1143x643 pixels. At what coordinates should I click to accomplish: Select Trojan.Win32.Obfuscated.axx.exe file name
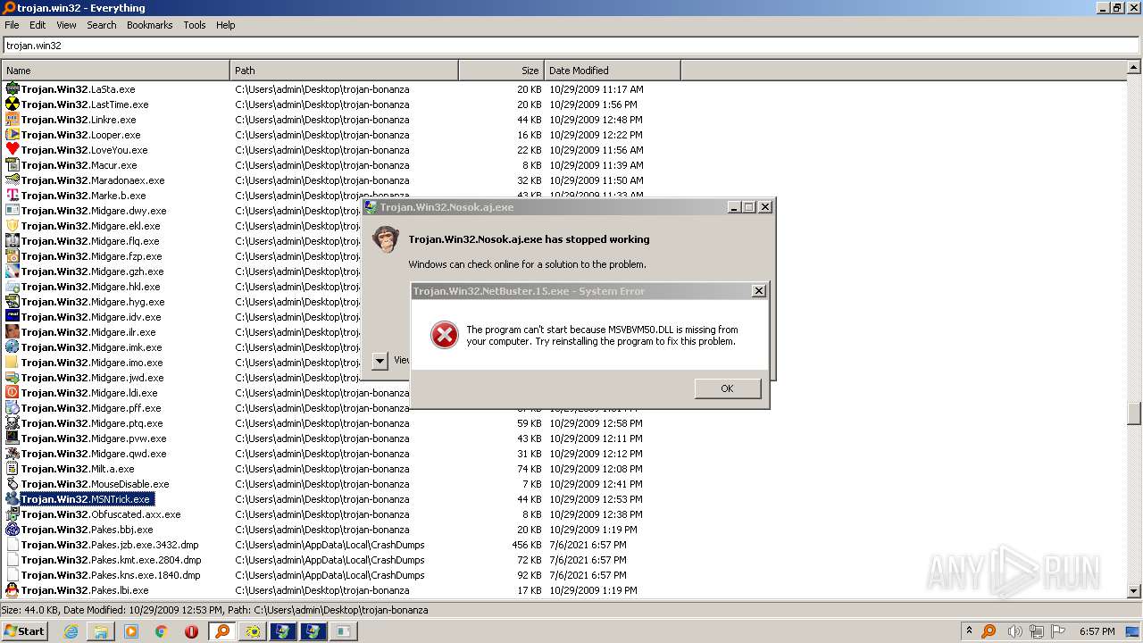pos(101,514)
